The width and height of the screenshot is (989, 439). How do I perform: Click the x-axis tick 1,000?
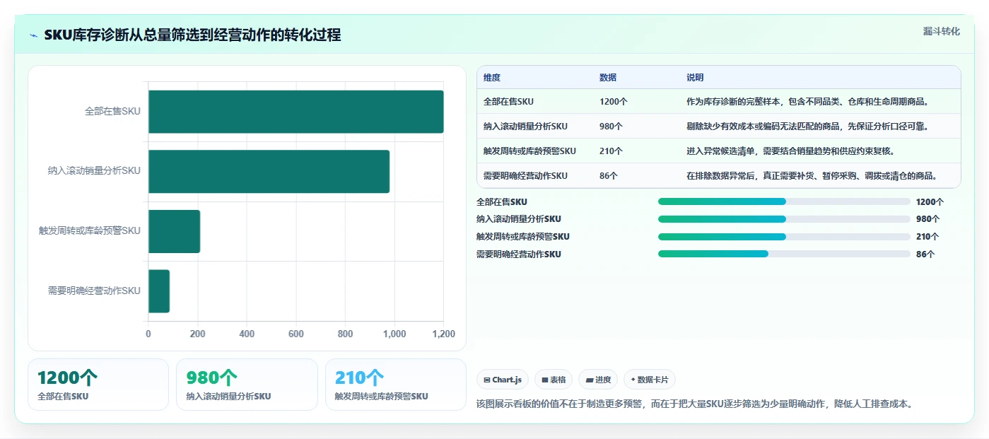(x=394, y=334)
